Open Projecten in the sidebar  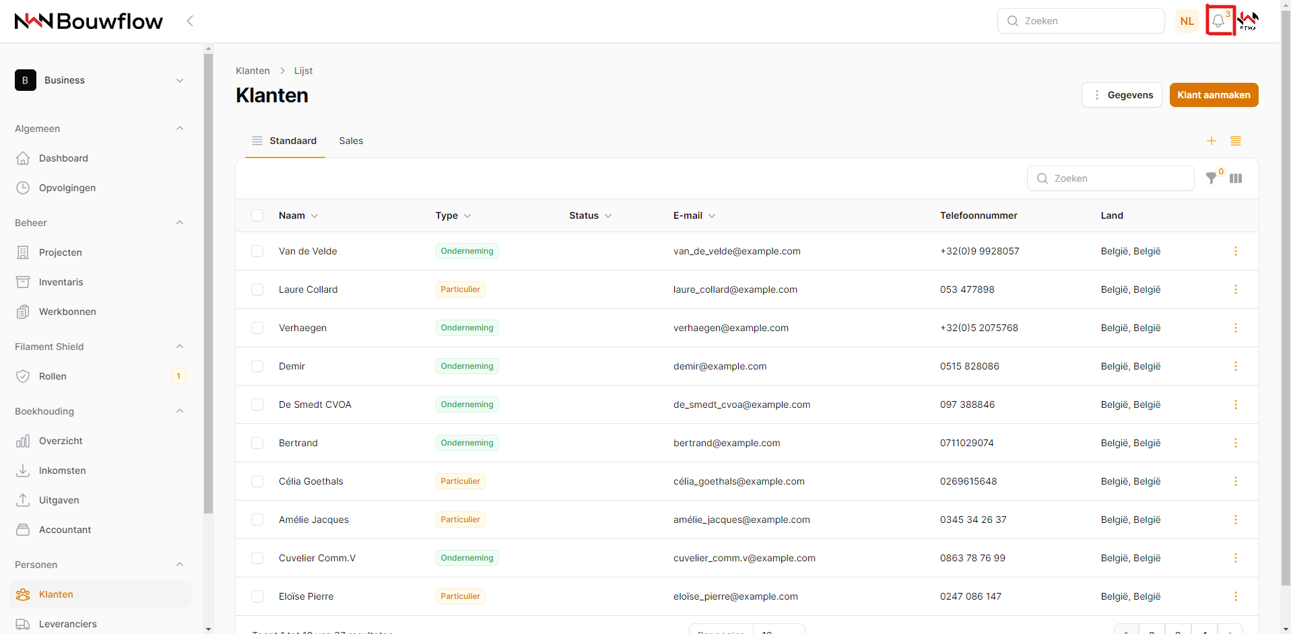pos(60,252)
